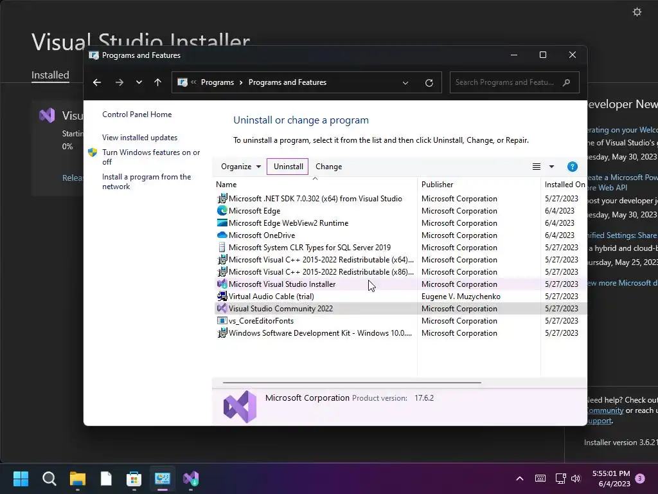This screenshot has height=494, width=658.
Task: Open Visual Studio Installer settings gear
Action: [637, 12]
